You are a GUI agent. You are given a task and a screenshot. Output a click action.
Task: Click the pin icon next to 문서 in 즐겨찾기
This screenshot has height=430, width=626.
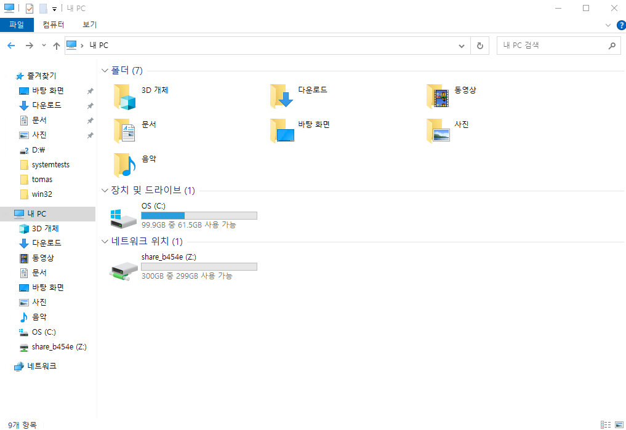pos(90,121)
